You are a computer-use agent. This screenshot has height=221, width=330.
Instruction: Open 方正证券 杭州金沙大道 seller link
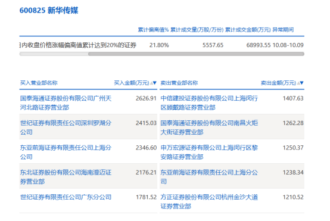209,201
